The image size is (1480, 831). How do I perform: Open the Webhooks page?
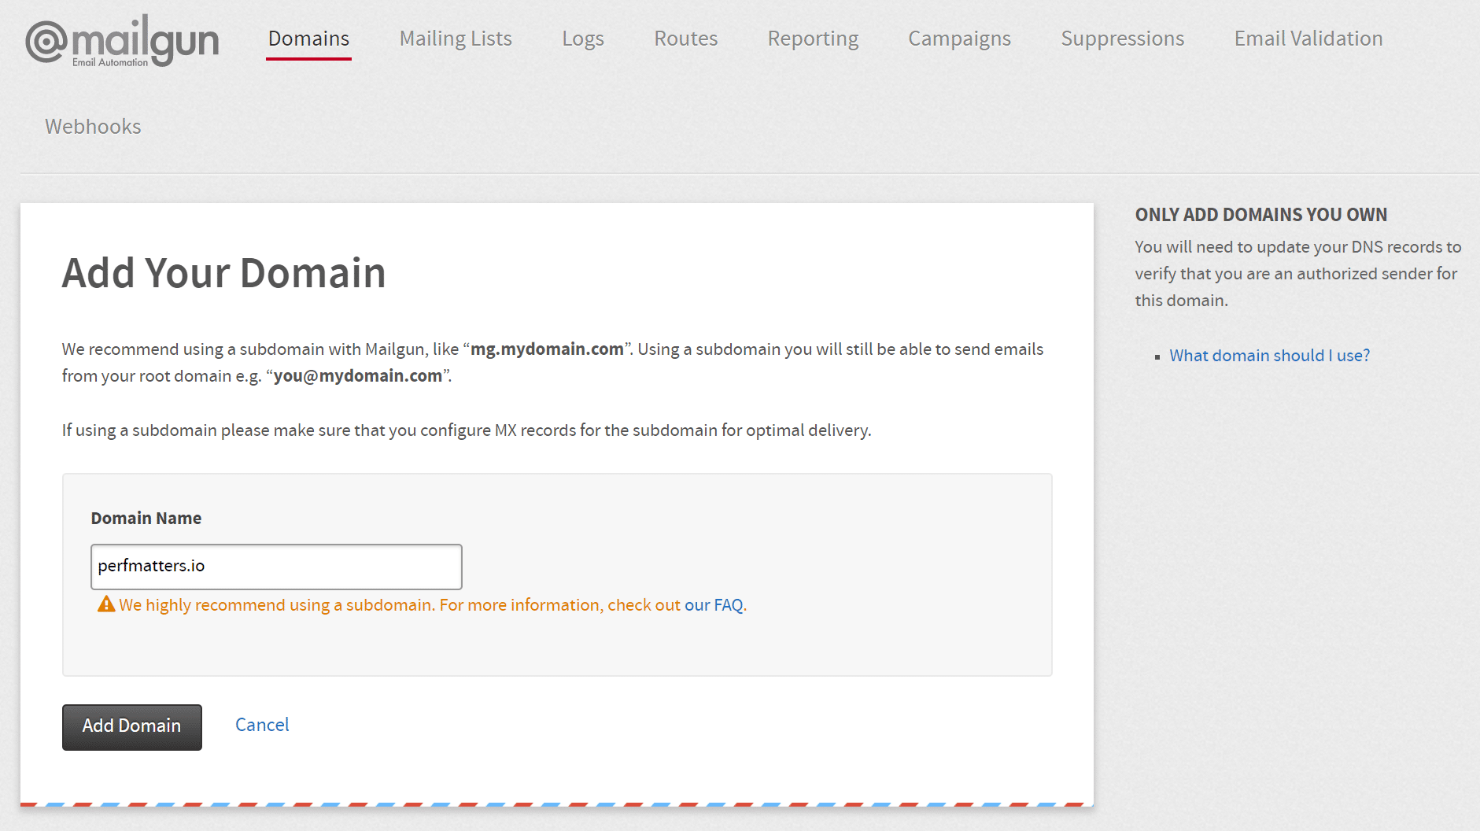92,126
